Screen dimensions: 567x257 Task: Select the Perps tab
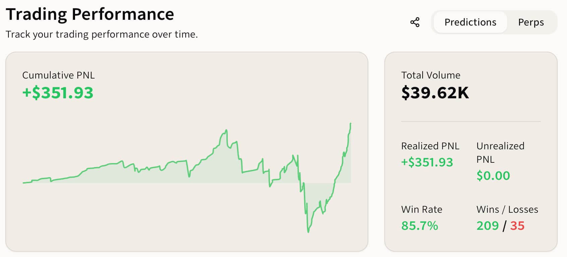pos(531,22)
